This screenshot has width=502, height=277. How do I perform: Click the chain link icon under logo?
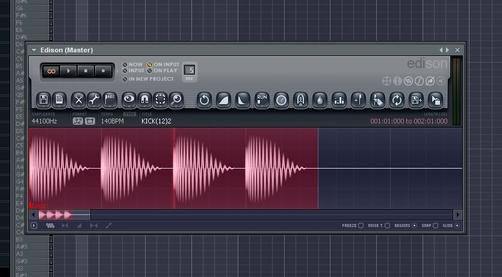pos(397,81)
